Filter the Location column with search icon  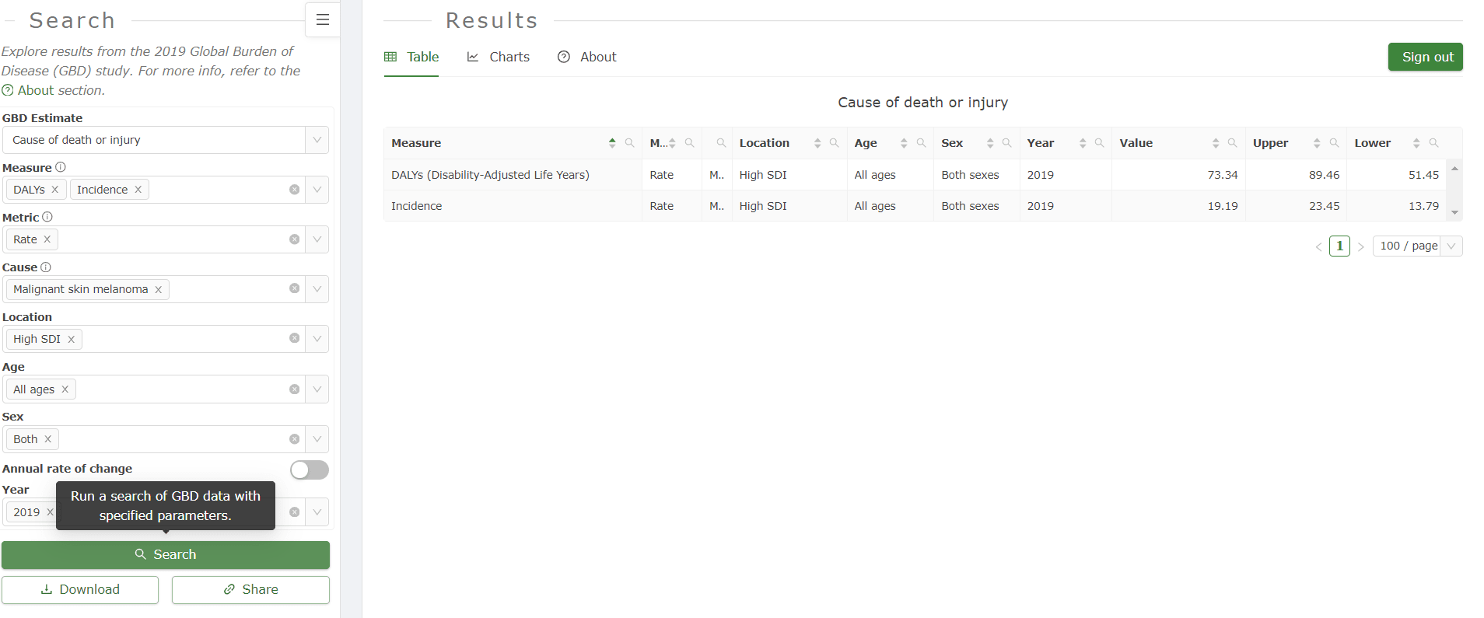835,143
